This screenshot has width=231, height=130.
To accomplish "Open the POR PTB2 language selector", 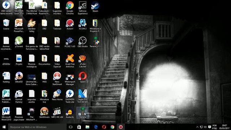I will (214, 127).
